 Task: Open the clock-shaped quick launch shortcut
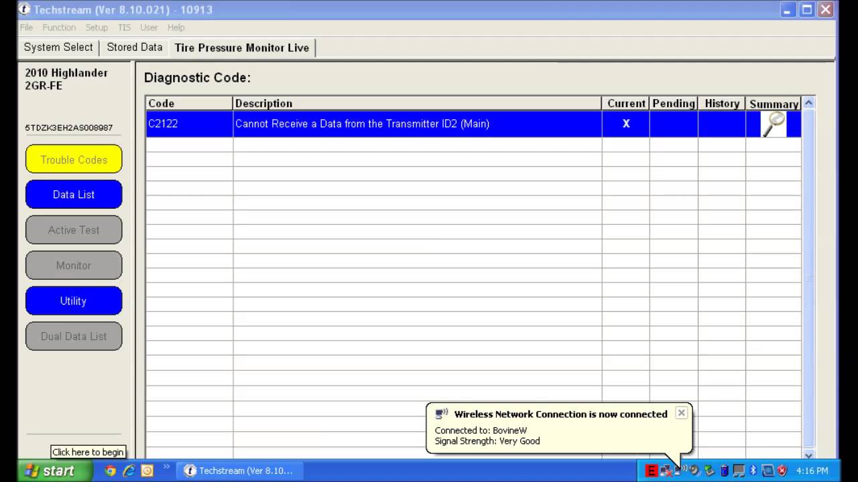147,471
